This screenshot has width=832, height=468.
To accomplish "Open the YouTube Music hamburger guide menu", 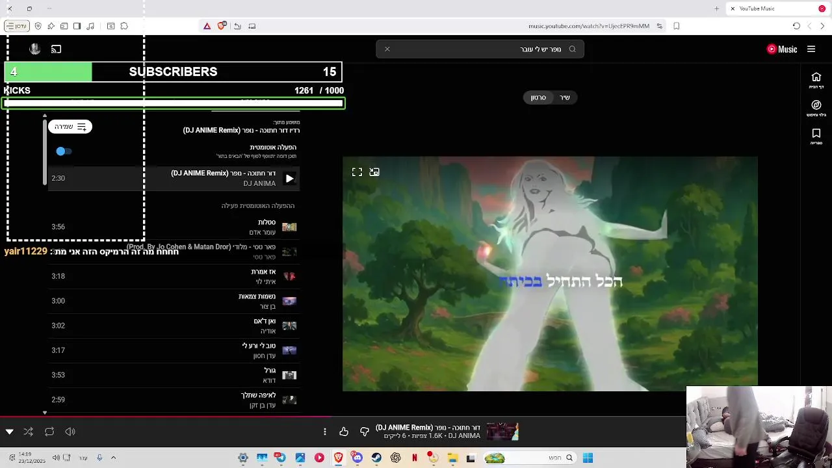I will [811, 49].
